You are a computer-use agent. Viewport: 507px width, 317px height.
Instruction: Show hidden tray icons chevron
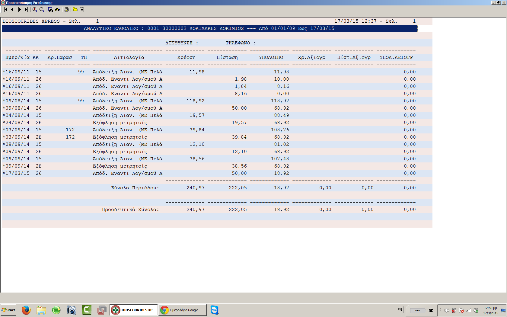click(440, 310)
